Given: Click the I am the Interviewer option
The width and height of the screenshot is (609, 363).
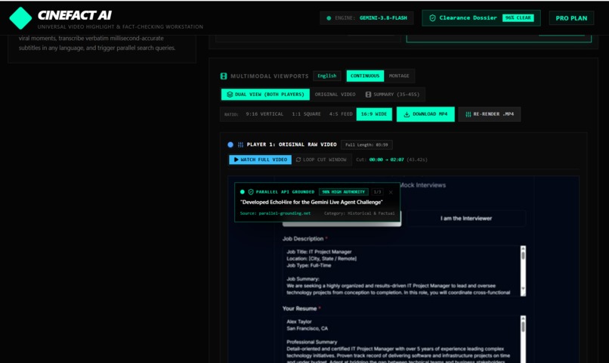Looking at the screenshot, I should coord(466,219).
